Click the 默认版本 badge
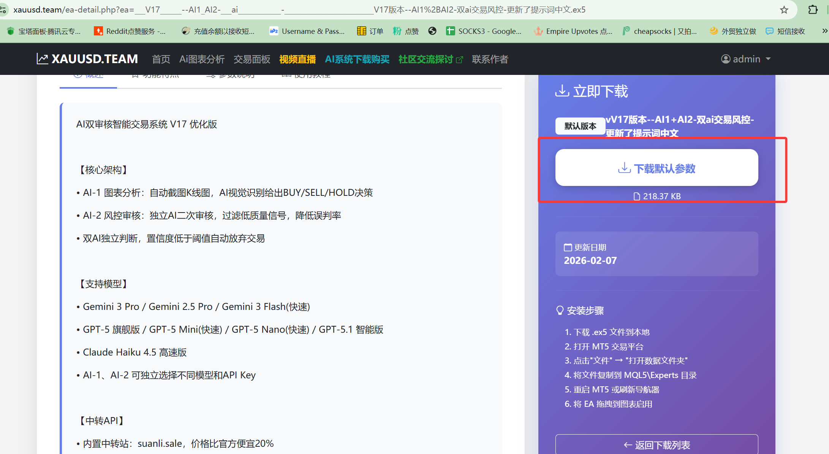This screenshot has width=829, height=454. tap(580, 126)
